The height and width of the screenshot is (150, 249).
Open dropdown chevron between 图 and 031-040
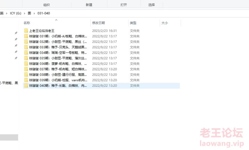coord(34,13)
